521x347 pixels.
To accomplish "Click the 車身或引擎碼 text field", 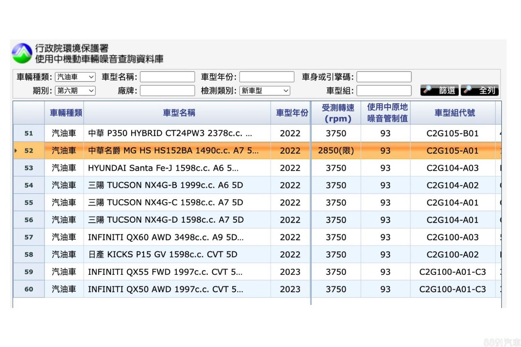I will pos(384,77).
